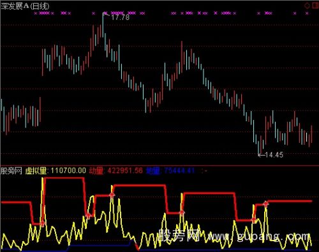Click the 17.78 high price label
The height and width of the screenshot is (252, 319).
point(120,17)
